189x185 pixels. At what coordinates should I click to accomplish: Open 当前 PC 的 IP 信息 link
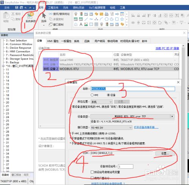pyautogui.click(x=167, y=48)
